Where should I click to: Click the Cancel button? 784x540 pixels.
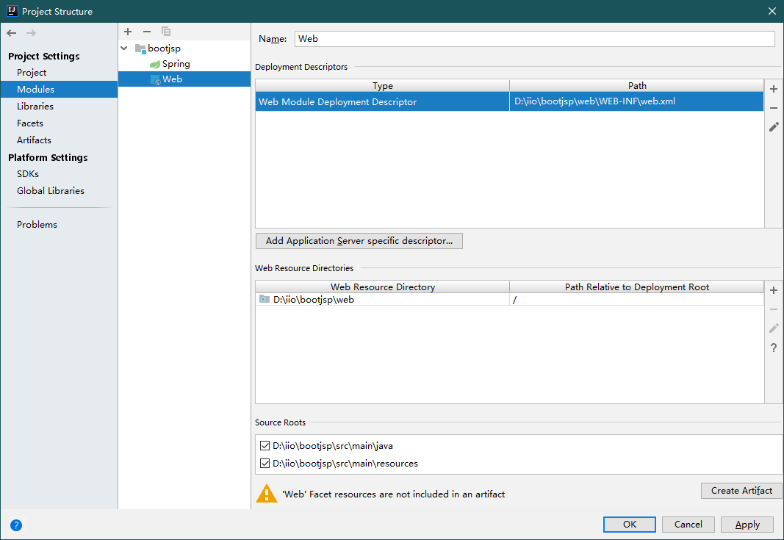click(x=688, y=525)
